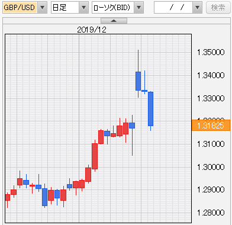
Task: Click the ローソク(BID) chart type field
Action: point(113,8)
